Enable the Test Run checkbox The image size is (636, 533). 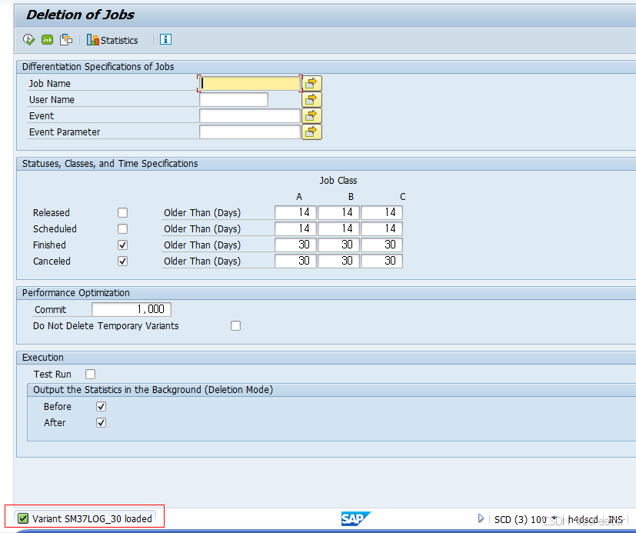coord(88,374)
